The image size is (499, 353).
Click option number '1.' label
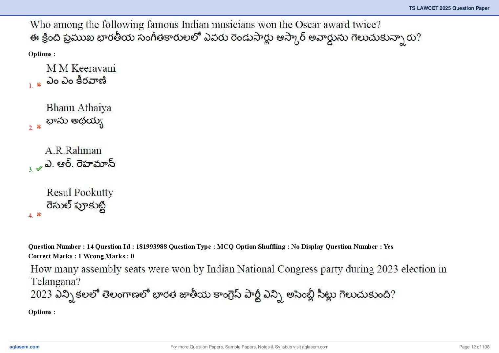coord(31,86)
